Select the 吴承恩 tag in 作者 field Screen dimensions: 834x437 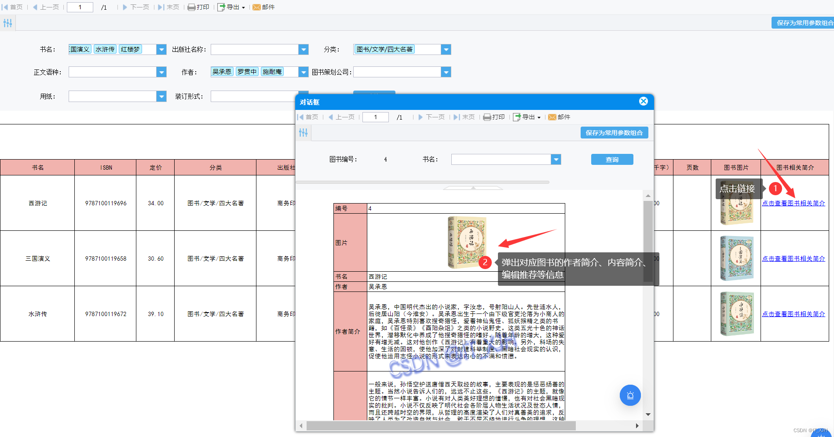click(222, 72)
